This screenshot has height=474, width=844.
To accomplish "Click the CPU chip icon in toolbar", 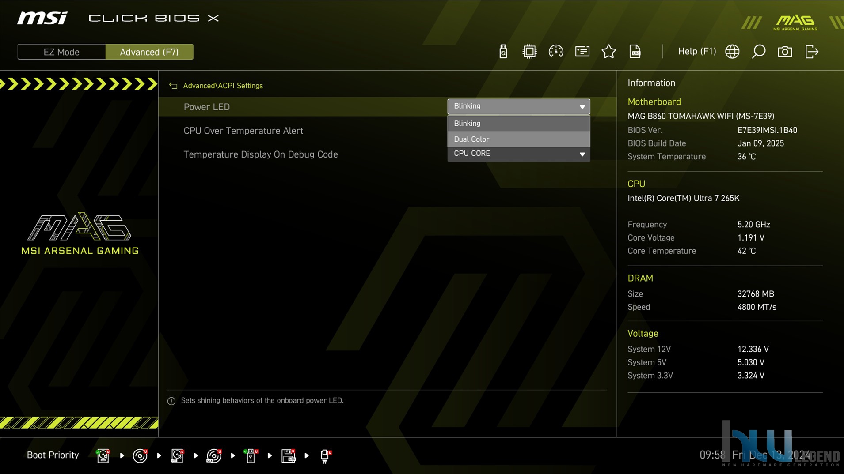I will tap(529, 52).
